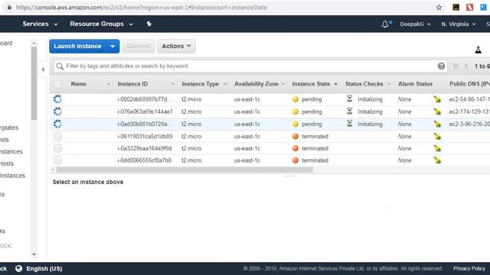Open the Availability Zone column dropdown arrow

click(283, 84)
